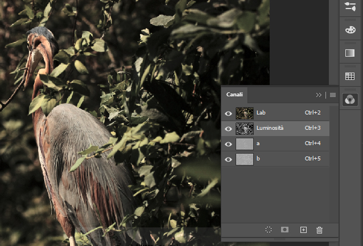Delete current channel trash icon
The height and width of the screenshot is (246, 363).
pos(319,230)
